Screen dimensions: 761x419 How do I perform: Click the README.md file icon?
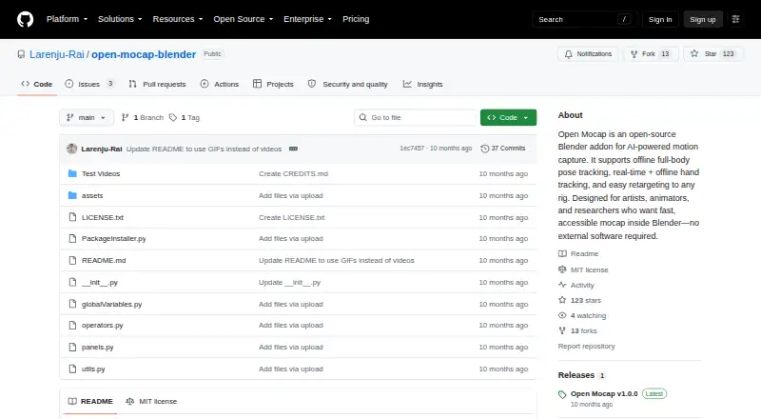point(72,261)
